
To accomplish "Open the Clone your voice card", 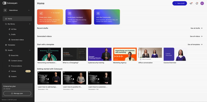I will click(x=50, y=17).
